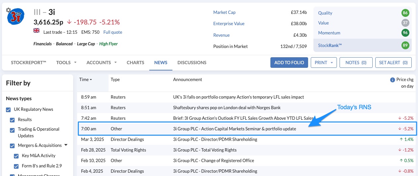Screen dimensions: 418x176
Task: Click the Revenue link
Action: (221, 35)
